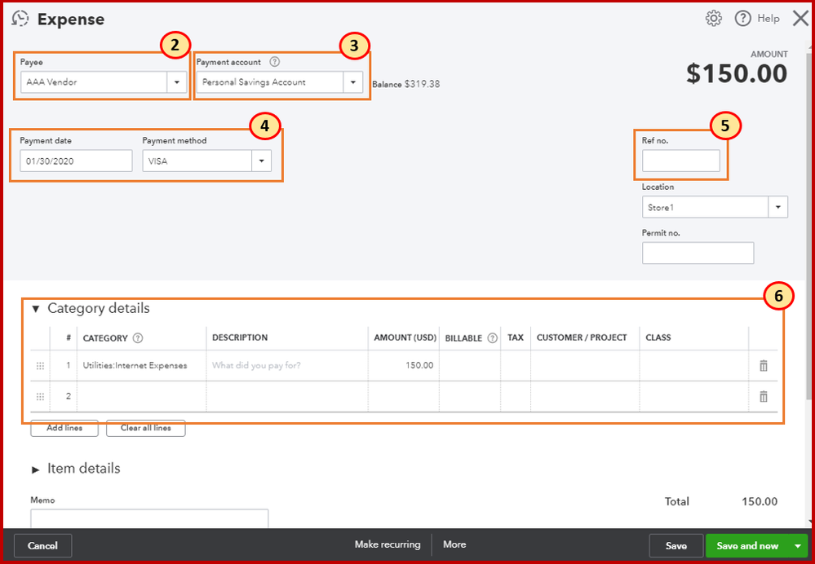This screenshot has width=815, height=564.
Task: Click the CATEGORY column help icon
Action: tap(138, 338)
